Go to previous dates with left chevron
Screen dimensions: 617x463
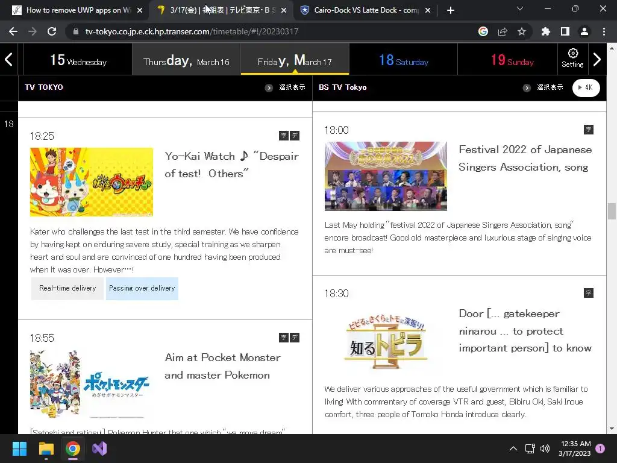[x=8, y=60]
